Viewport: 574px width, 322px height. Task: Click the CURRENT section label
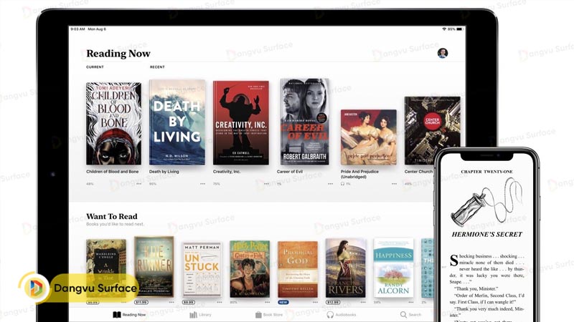pos(95,67)
